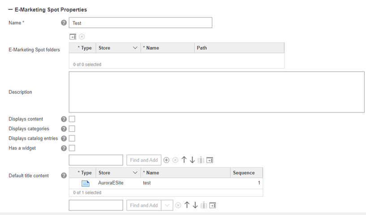Click the Path column header in folders table

pyautogui.click(x=202, y=48)
